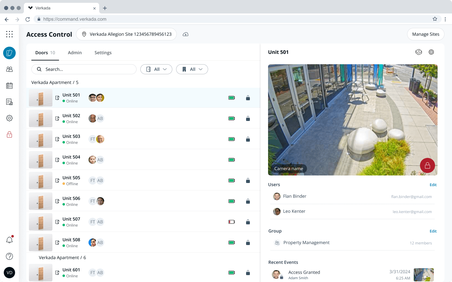Image resolution: width=452 pixels, height=282 pixels.
Task: Click Edit next to Users
Action: [433, 185]
